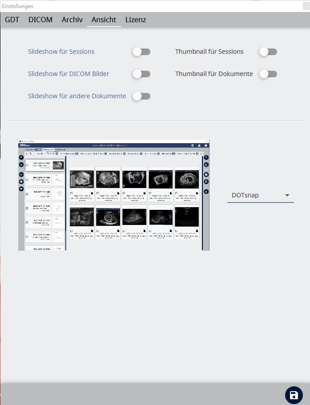The width and height of the screenshot is (310, 405).
Task: Open the DOTsnap selection dropdown
Action: [x=260, y=195]
